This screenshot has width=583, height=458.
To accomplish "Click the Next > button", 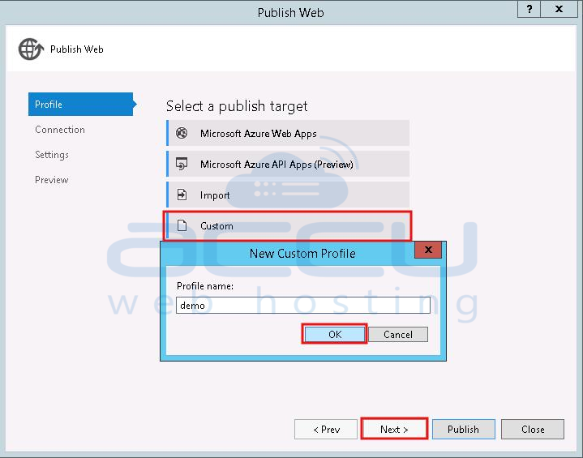I will click(x=394, y=430).
